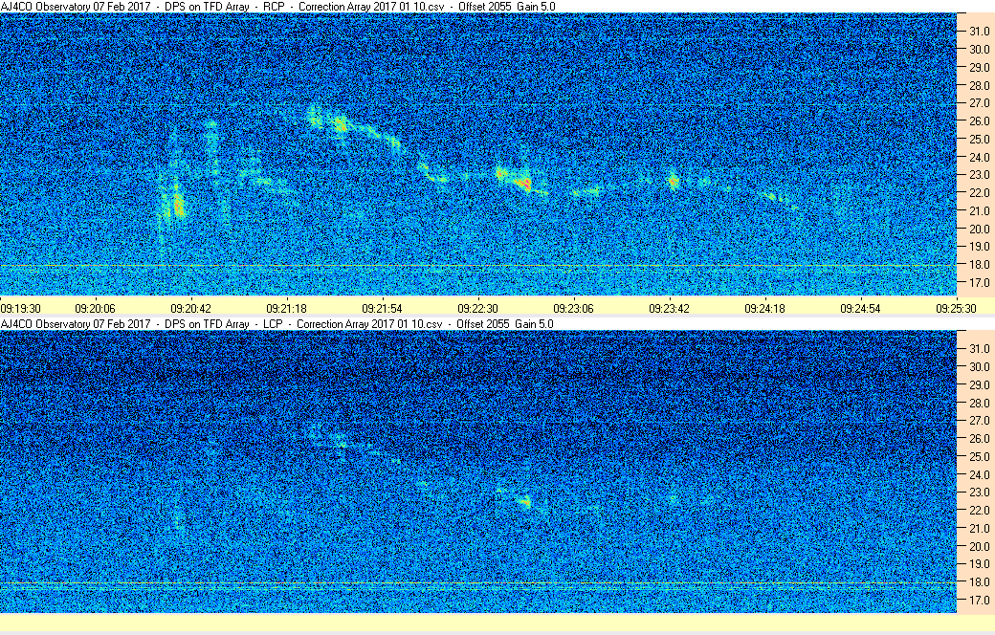Select the 09:24:18 time label

click(764, 309)
